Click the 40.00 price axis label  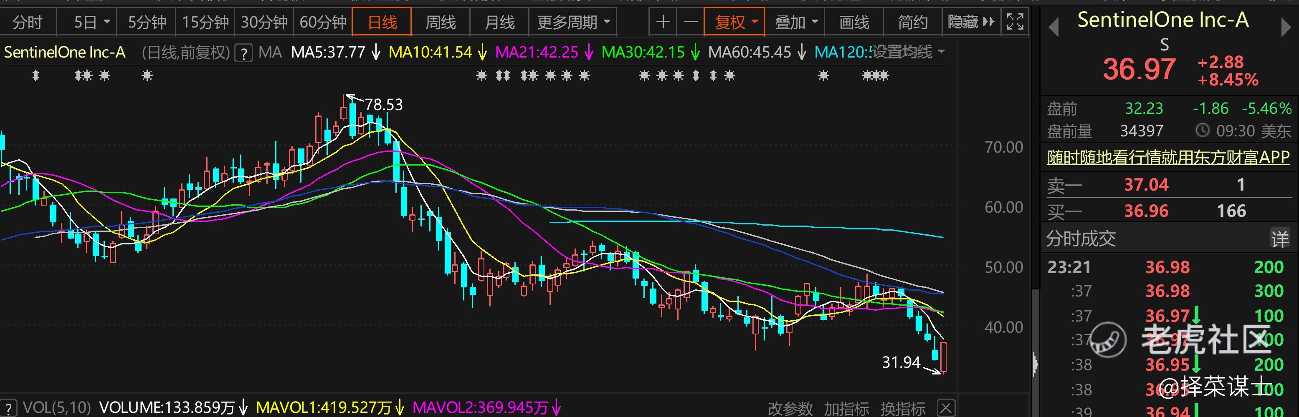[1003, 327]
